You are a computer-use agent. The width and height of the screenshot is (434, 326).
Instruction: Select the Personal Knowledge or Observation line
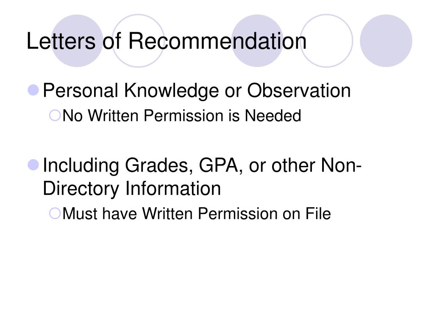197,91
